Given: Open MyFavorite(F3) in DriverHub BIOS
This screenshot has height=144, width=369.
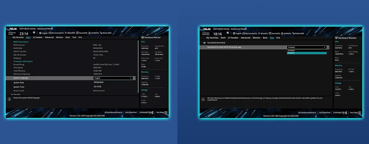Looking at the screenshot, I should click(x=250, y=33).
